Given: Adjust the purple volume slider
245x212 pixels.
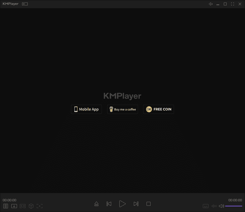Looking at the screenshot, I should point(233,206).
